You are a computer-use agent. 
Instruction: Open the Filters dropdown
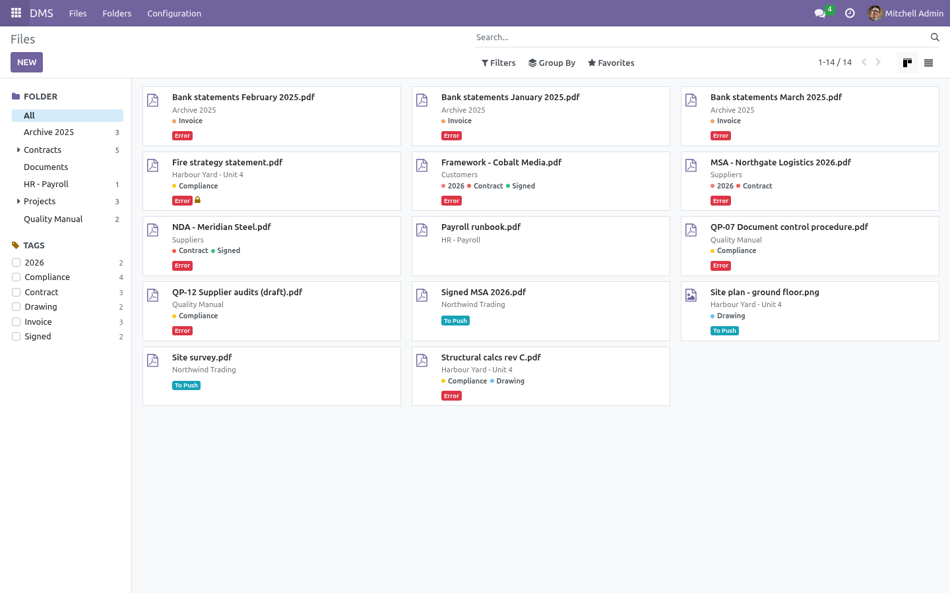coord(499,63)
